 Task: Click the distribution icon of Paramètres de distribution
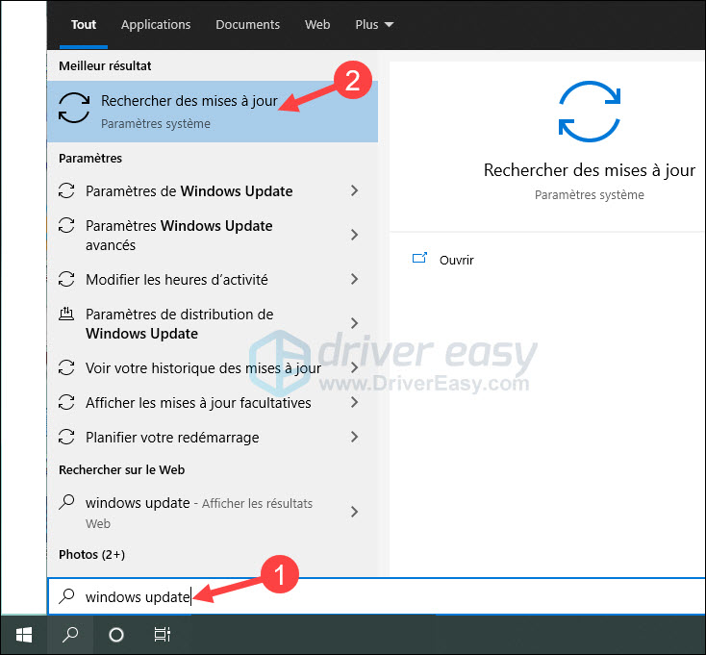[x=66, y=314]
